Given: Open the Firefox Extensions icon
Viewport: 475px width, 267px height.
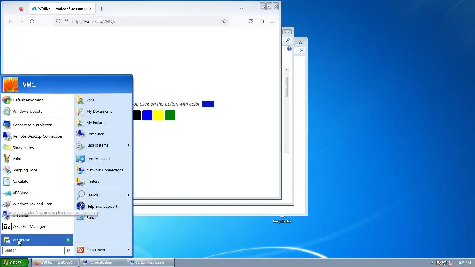Looking at the screenshot, I should click(262, 21).
